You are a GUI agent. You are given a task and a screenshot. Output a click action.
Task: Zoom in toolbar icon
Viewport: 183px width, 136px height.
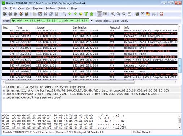coord(113,14)
